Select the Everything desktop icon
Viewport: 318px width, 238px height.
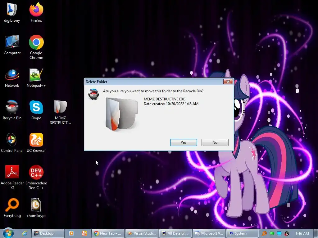12,208
